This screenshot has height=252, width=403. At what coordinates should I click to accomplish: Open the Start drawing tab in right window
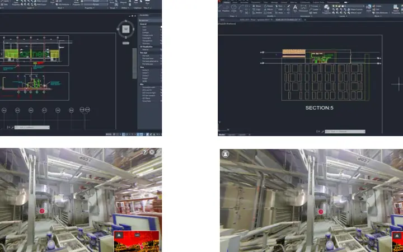(222, 20)
